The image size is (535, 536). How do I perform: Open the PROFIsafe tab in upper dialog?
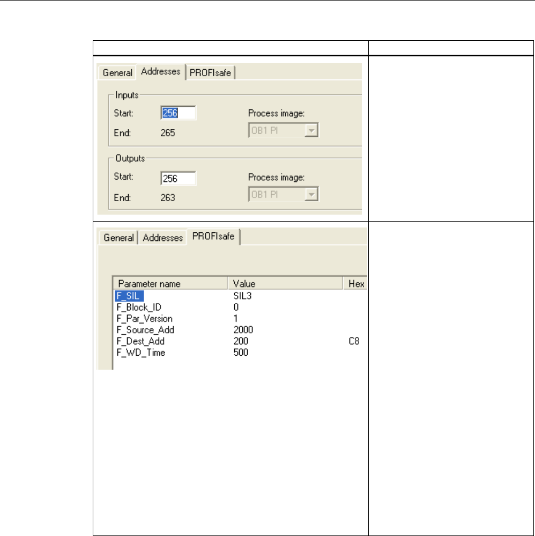click(210, 73)
